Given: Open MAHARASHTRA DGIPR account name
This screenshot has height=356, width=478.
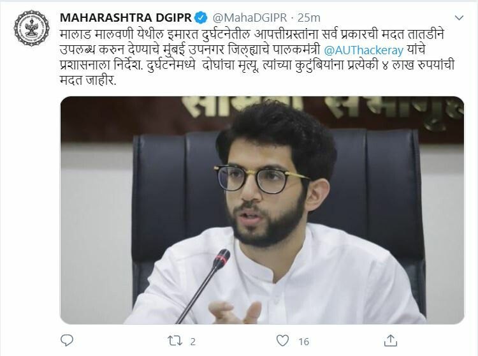Looking at the screenshot, I should click(x=126, y=18).
